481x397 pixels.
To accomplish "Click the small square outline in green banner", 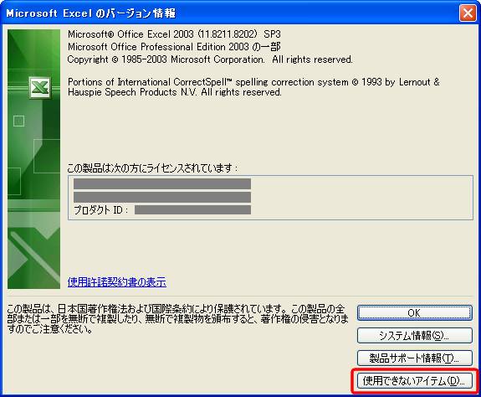I will click(x=18, y=121).
